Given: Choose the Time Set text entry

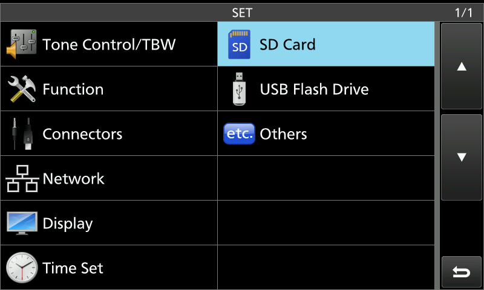Looking at the screenshot, I should [x=73, y=268].
